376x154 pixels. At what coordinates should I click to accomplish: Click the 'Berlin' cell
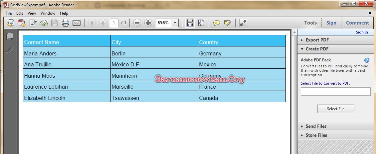tap(154, 52)
